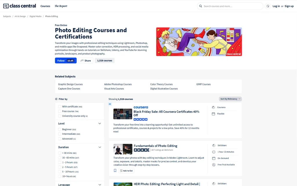Open the Courses menu

45,6
